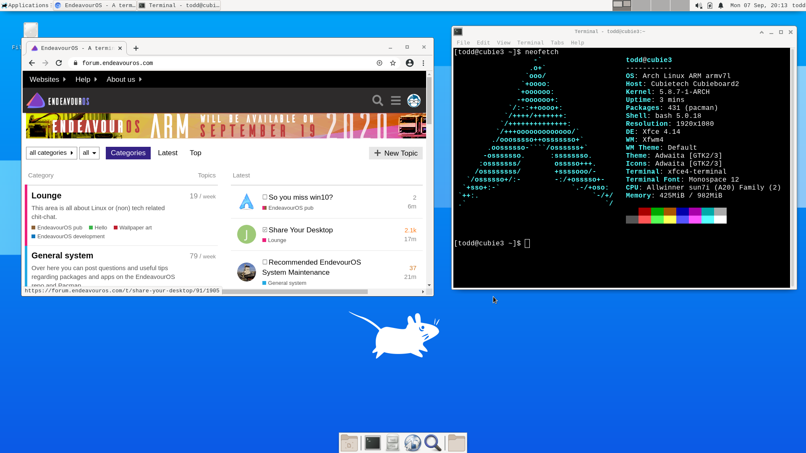Open the Edit menu in the terminal
Screen dimensions: 806x453
483,43
